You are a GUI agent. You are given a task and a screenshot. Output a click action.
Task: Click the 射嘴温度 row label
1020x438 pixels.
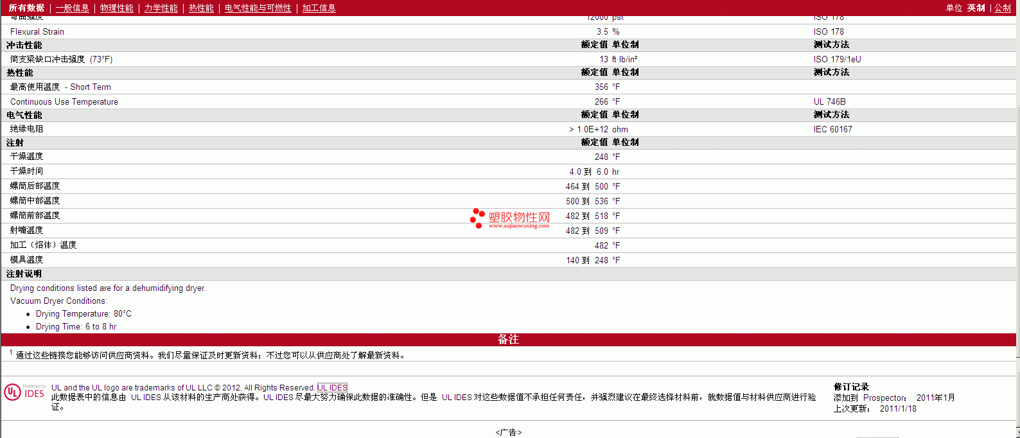(x=26, y=231)
